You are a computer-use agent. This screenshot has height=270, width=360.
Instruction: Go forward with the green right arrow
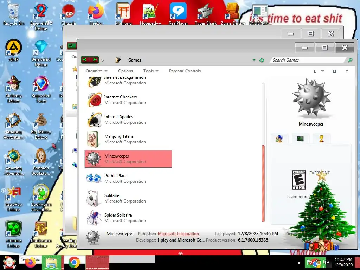point(95,60)
